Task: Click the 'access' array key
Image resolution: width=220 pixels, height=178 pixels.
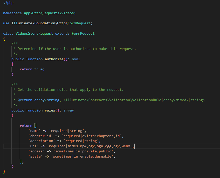Action: [36, 151]
